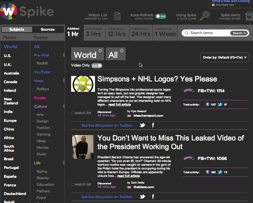Expand the Pre-Viral topic entry
This screenshot has height=203, width=253.
tap(64, 55)
